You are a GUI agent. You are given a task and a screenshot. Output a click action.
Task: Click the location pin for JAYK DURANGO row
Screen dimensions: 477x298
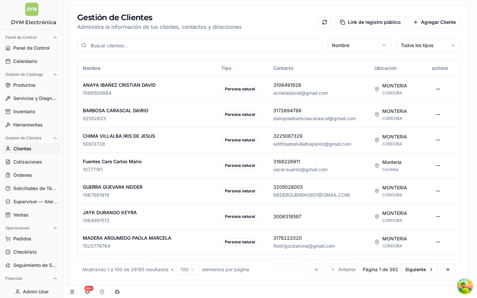click(x=377, y=217)
